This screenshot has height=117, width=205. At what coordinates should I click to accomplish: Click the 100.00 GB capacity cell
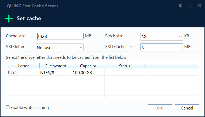(82, 72)
